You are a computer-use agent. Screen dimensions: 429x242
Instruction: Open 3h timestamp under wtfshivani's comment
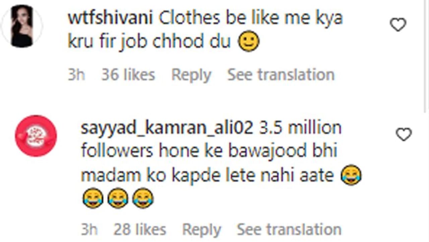[x=76, y=74]
